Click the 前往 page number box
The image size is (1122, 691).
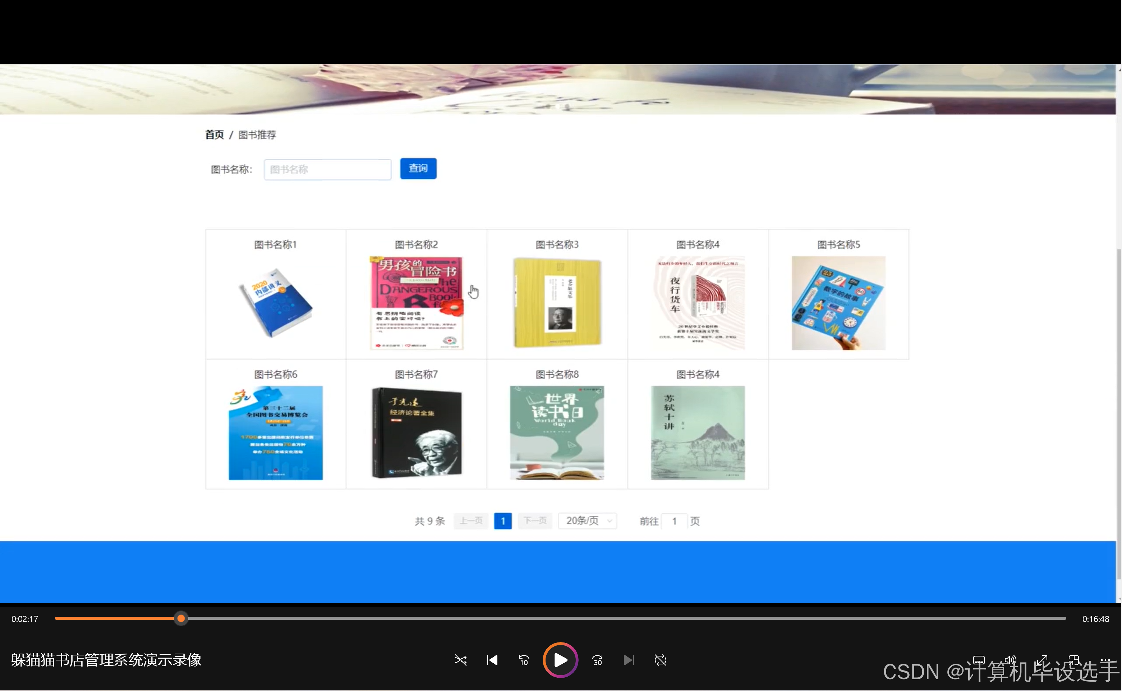point(674,521)
